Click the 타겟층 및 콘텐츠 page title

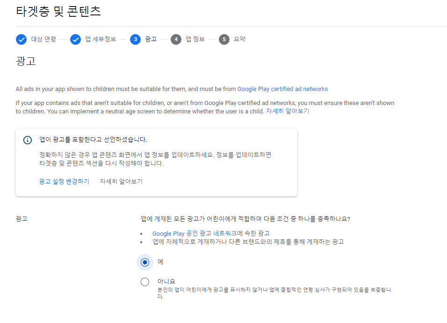58,11
